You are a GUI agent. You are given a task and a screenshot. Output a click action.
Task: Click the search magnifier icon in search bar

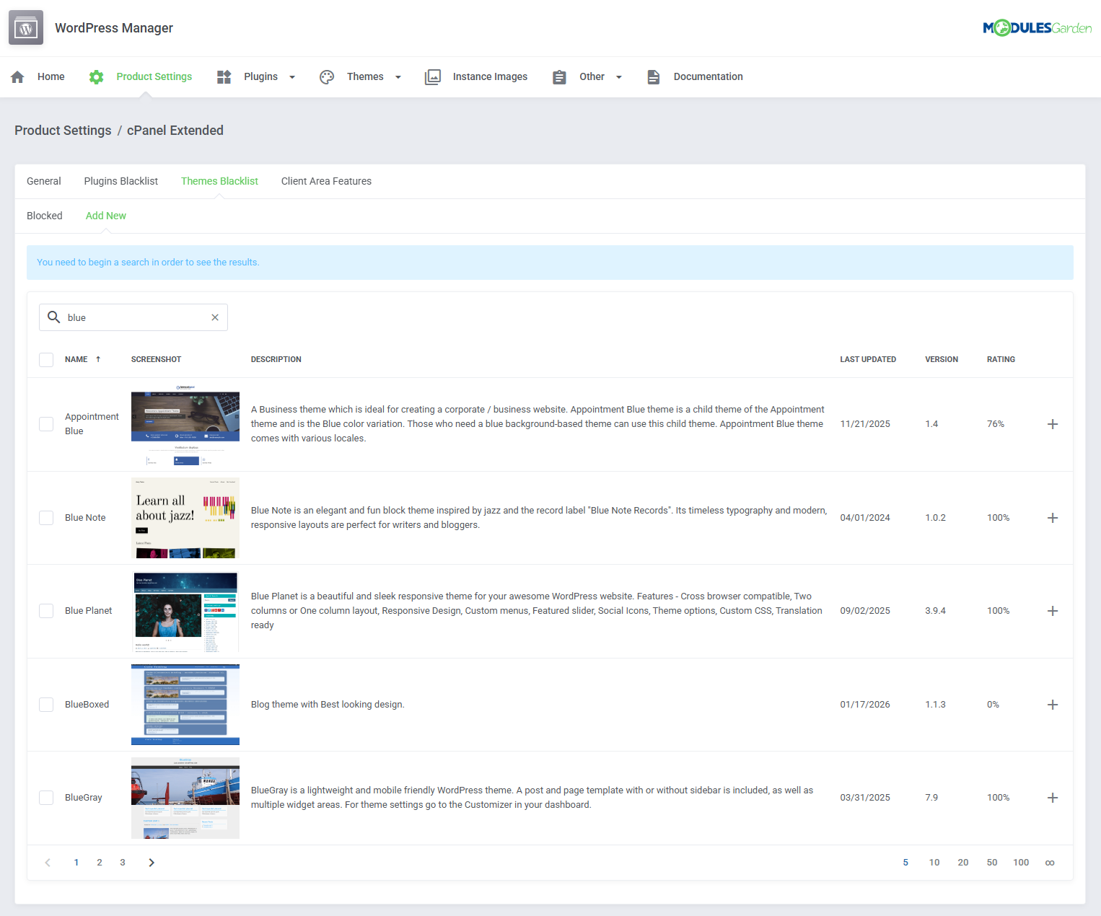pyautogui.click(x=53, y=317)
